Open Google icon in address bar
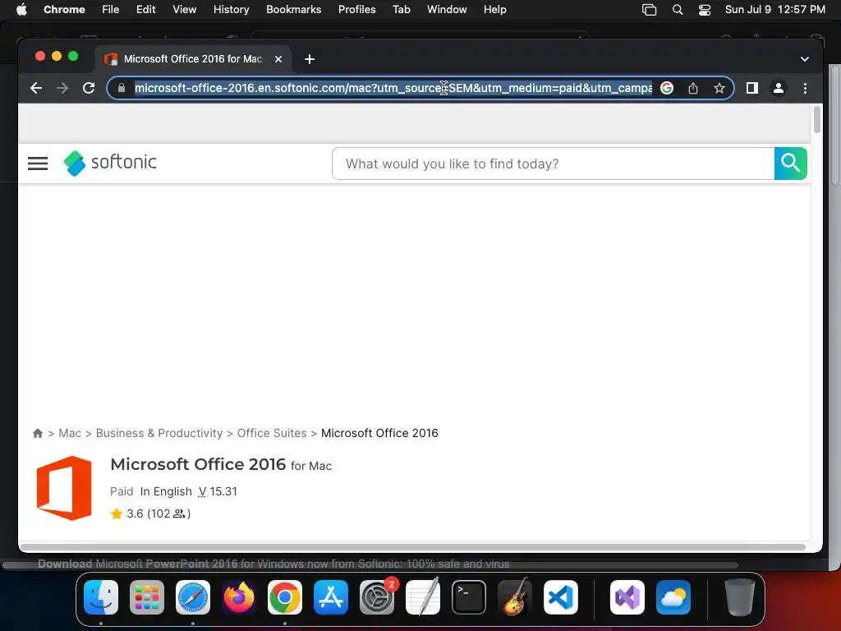The height and width of the screenshot is (631, 841). point(667,88)
